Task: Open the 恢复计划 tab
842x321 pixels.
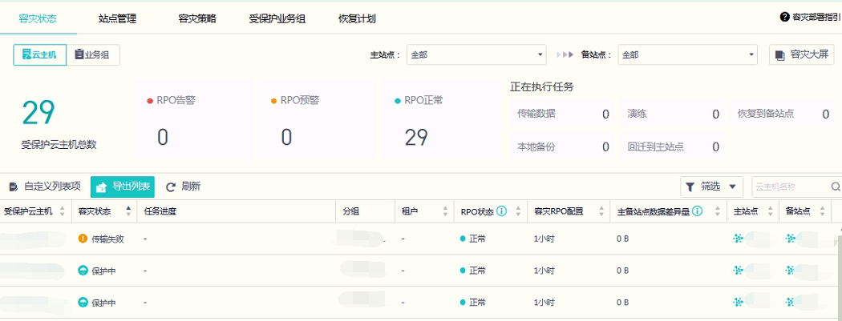Action: tap(357, 18)
